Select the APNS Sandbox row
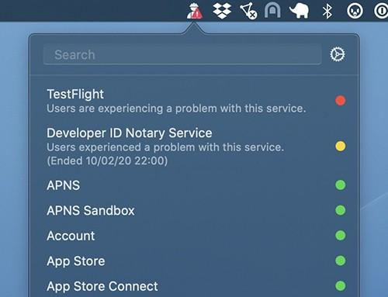The height and width of the screenshot is (297, 388). (x=194, y=210)
